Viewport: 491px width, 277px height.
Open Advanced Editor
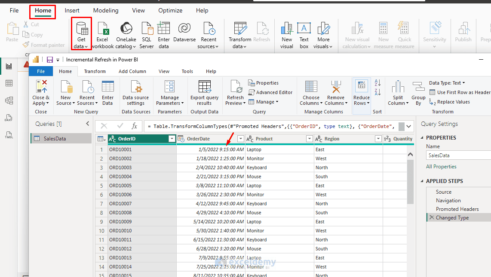[270, 92]
